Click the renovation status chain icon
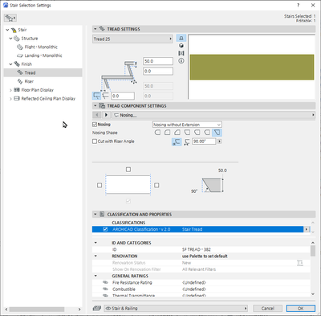The image size is (321, 316). click(x=300, y=263)
